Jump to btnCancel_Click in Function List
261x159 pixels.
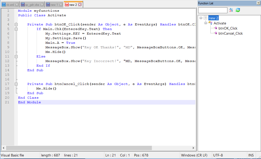(230, 34)
